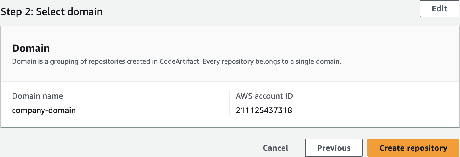Click the Edit button for Step 2
The height and width of the screenshot is (157, 460).
click(439, 9)
